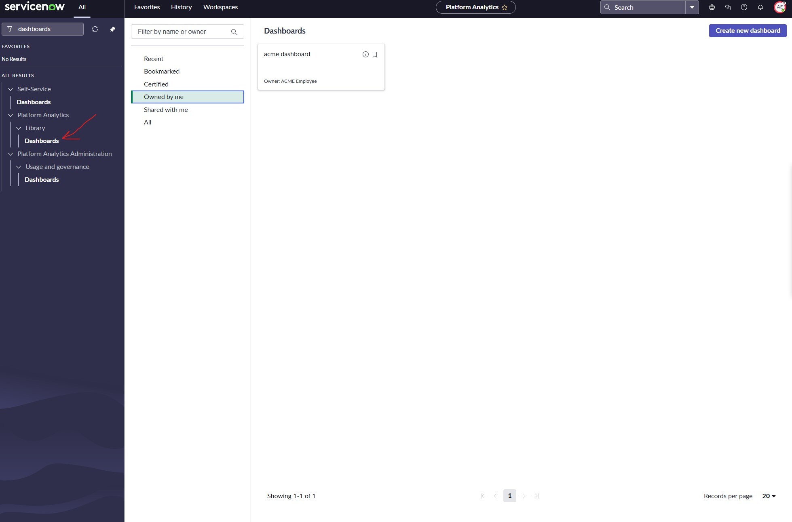Open the Connect chat icon
Screen dimensions: 792x522
pos(728,7)
